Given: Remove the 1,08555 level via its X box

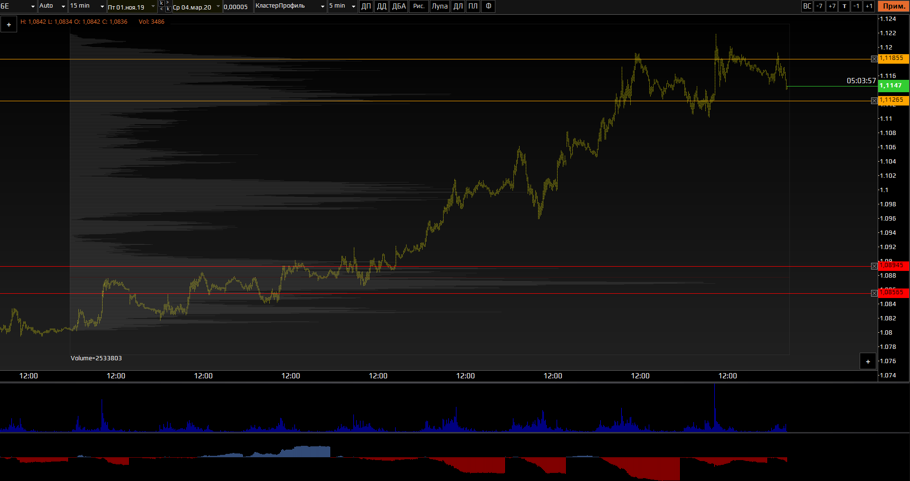Looking at the screenshot, I should [x=874, y=293].
